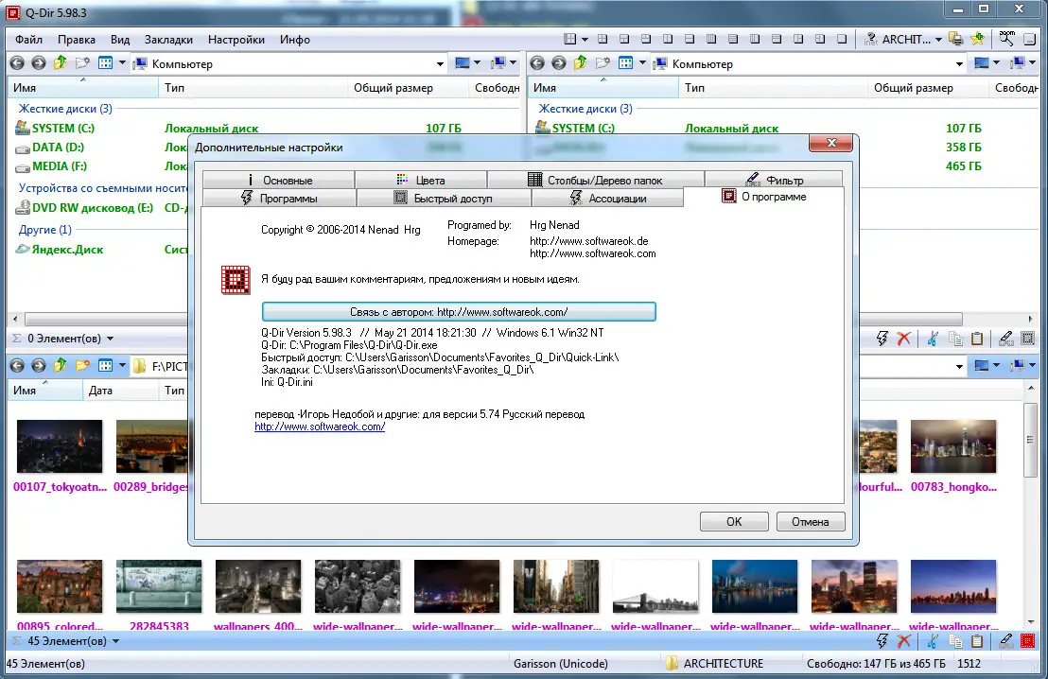The width and height of the screenshot is (1048, 679).
Task: Open the Правка menu
Action: point(77,40)
